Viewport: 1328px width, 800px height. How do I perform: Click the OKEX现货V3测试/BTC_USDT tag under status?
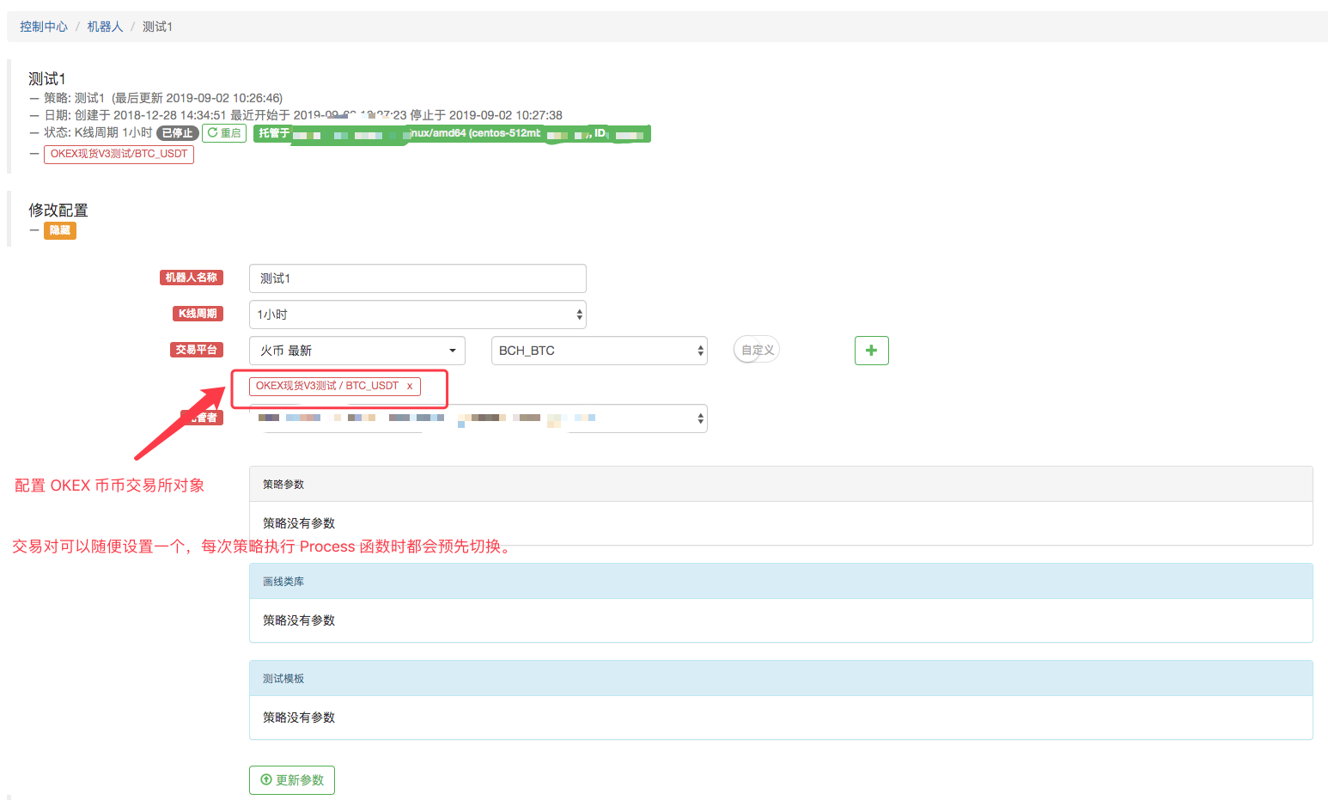click(x=119, y=154)
